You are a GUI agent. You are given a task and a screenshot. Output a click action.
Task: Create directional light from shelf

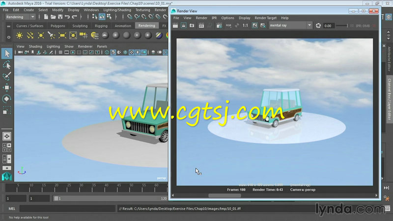(x=30, y=35)
